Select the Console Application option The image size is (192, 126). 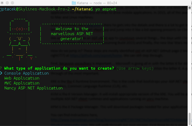pyautogui.click(x=26, y=73)
